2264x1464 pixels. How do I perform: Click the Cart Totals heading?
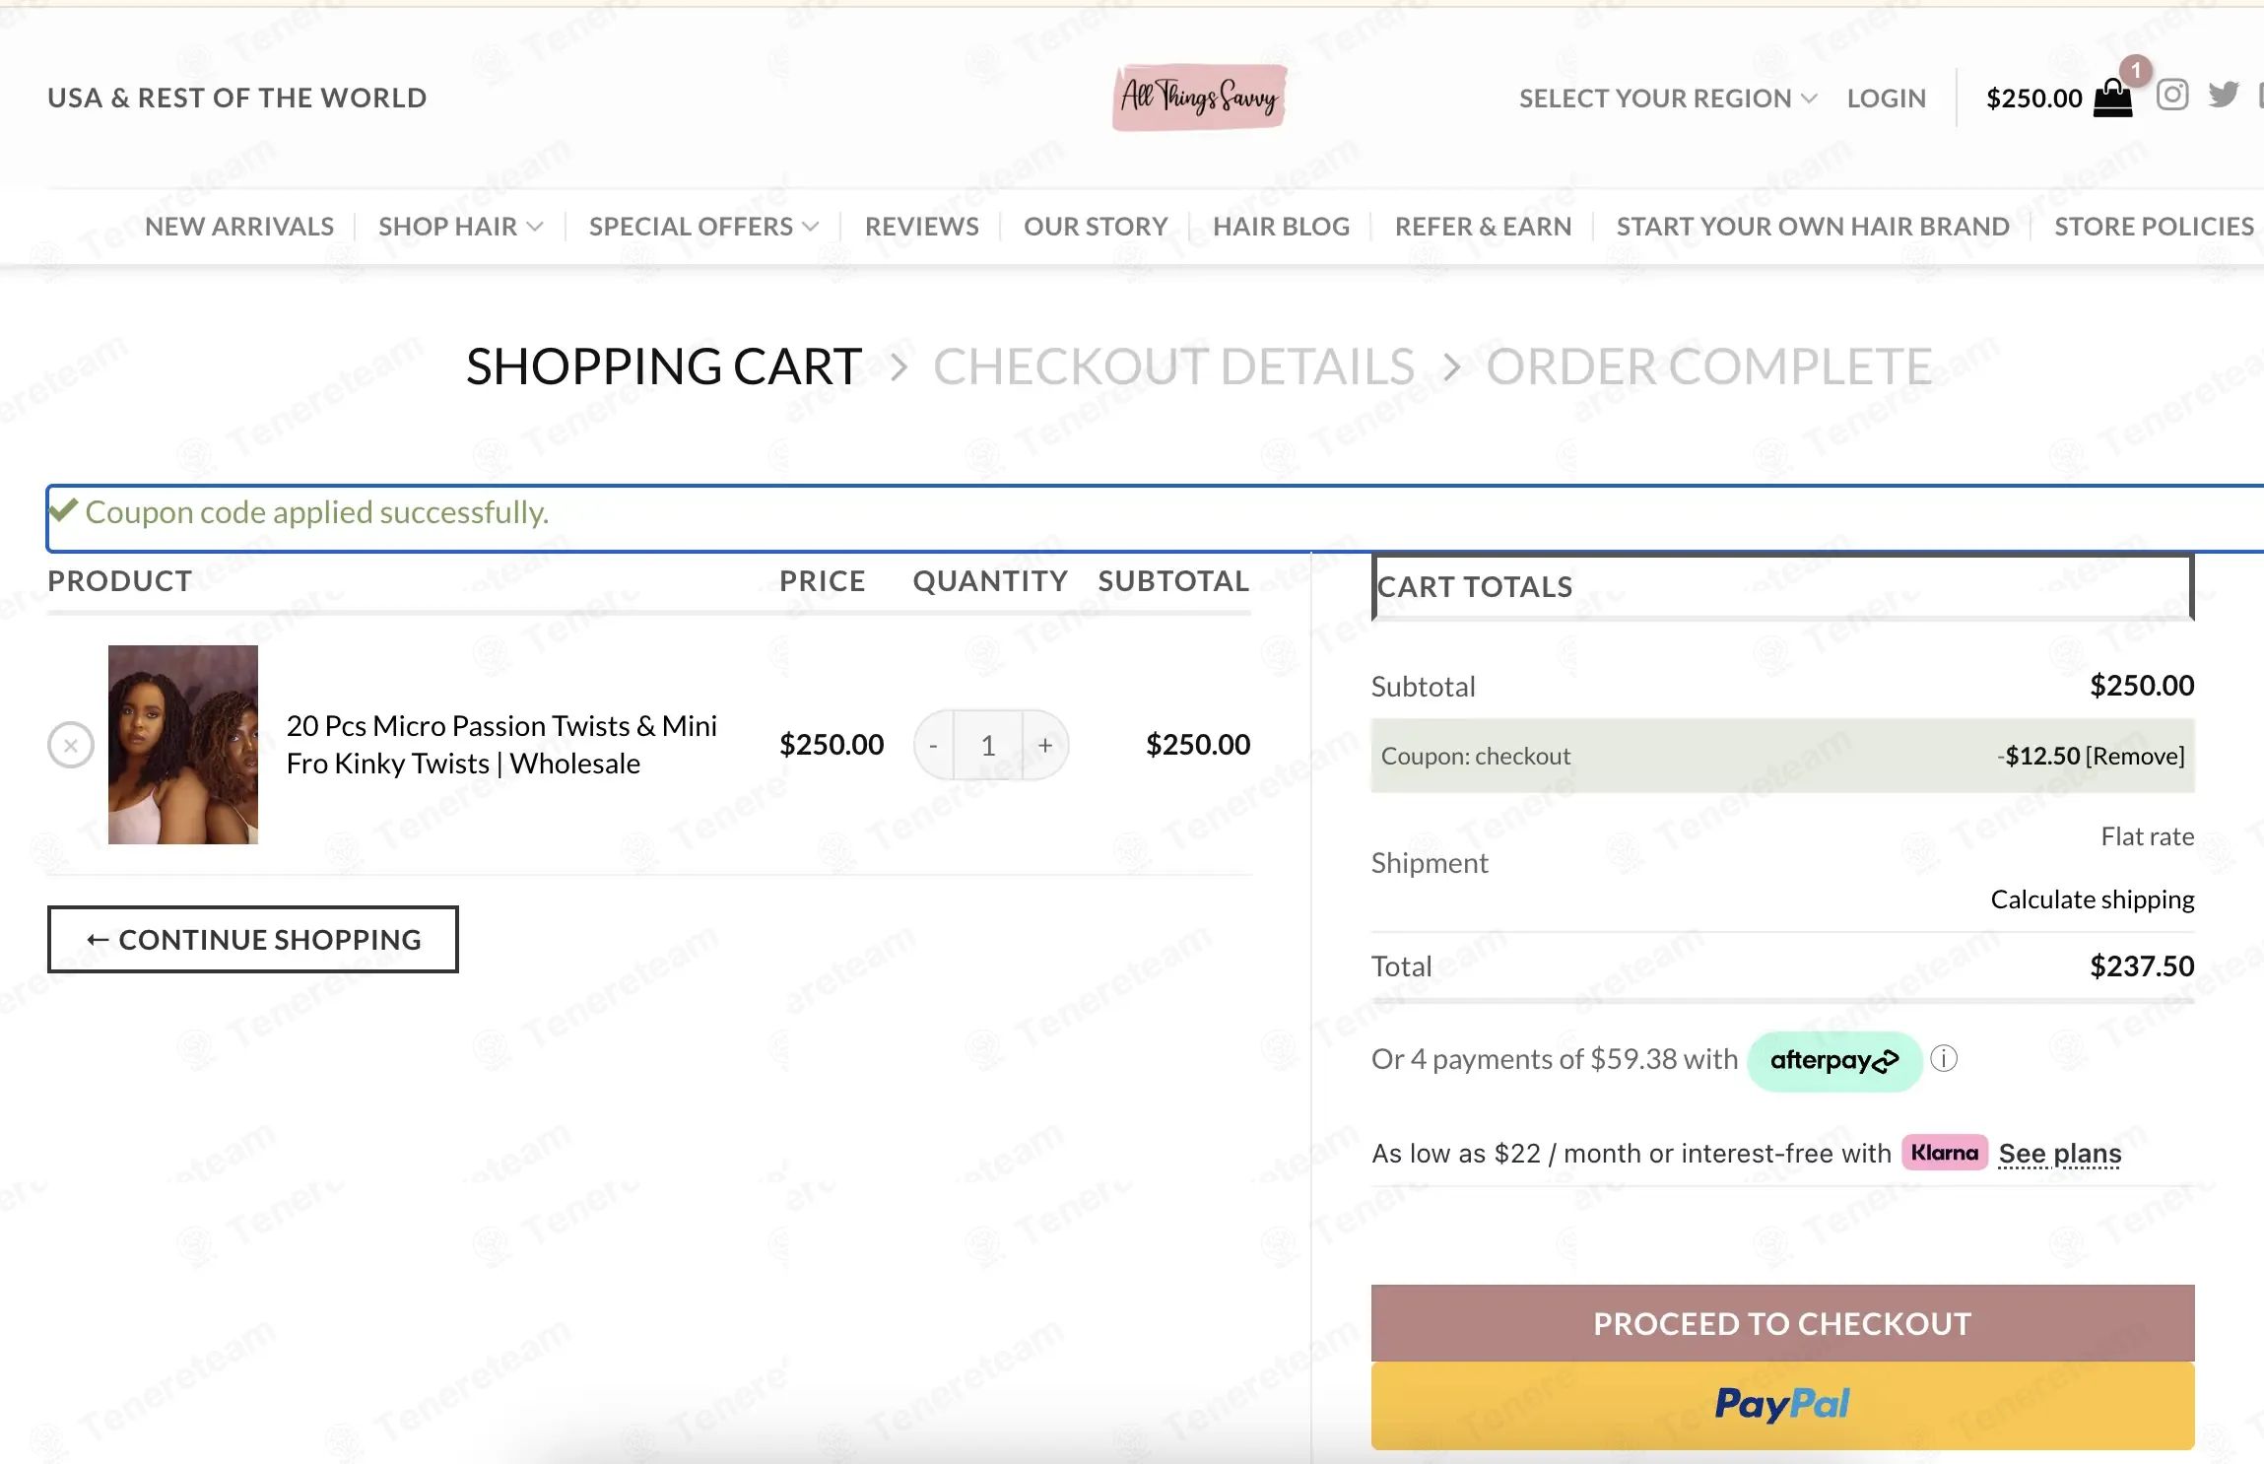click(x=1475, y=587)
